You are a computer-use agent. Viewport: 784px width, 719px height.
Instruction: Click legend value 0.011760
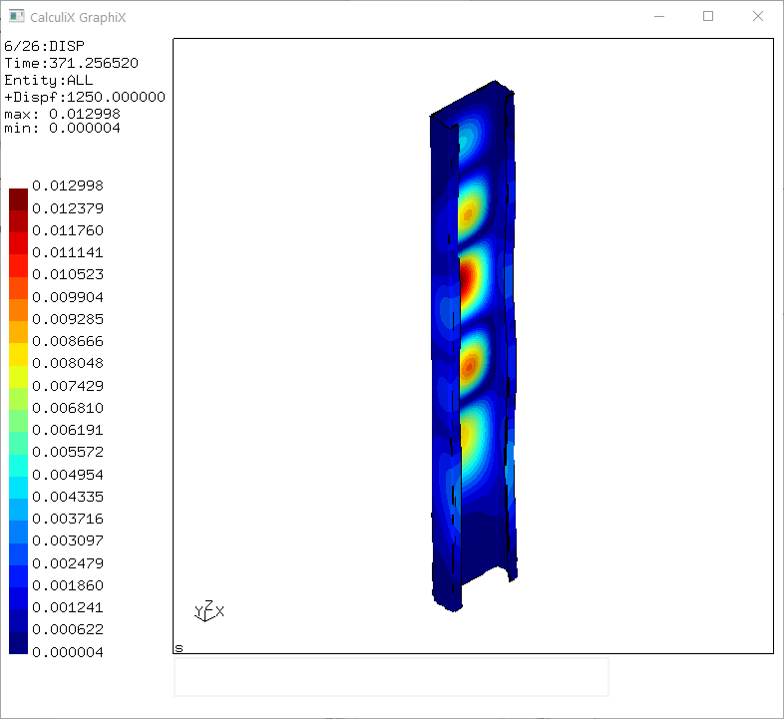pos(68,230)
